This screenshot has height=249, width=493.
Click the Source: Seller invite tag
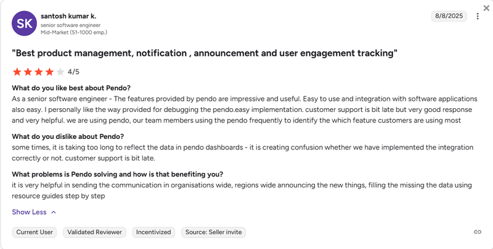coord(213,232)
